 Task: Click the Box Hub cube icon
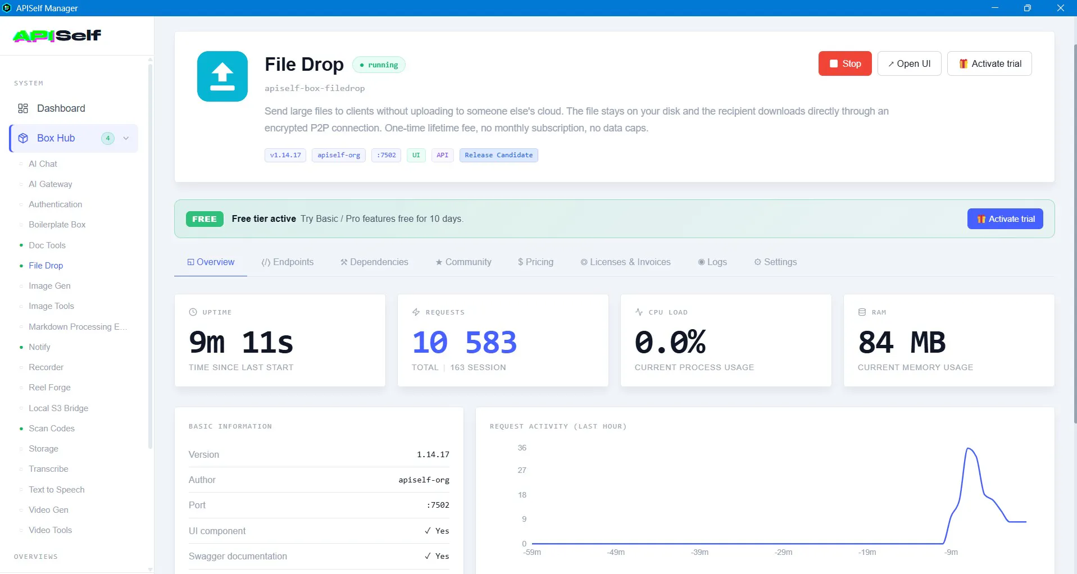coord(23,138)
